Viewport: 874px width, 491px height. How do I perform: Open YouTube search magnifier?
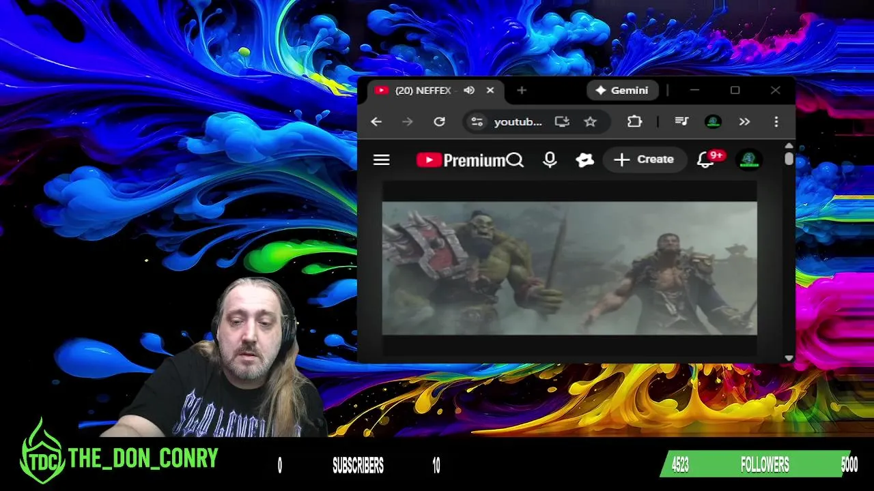point(515,160)
